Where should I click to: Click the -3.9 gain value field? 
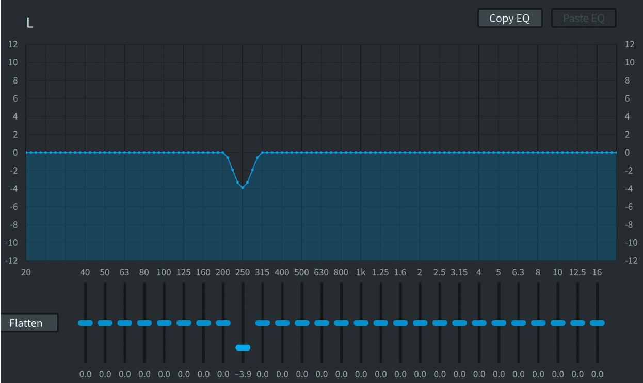click(x=243, y=374)
